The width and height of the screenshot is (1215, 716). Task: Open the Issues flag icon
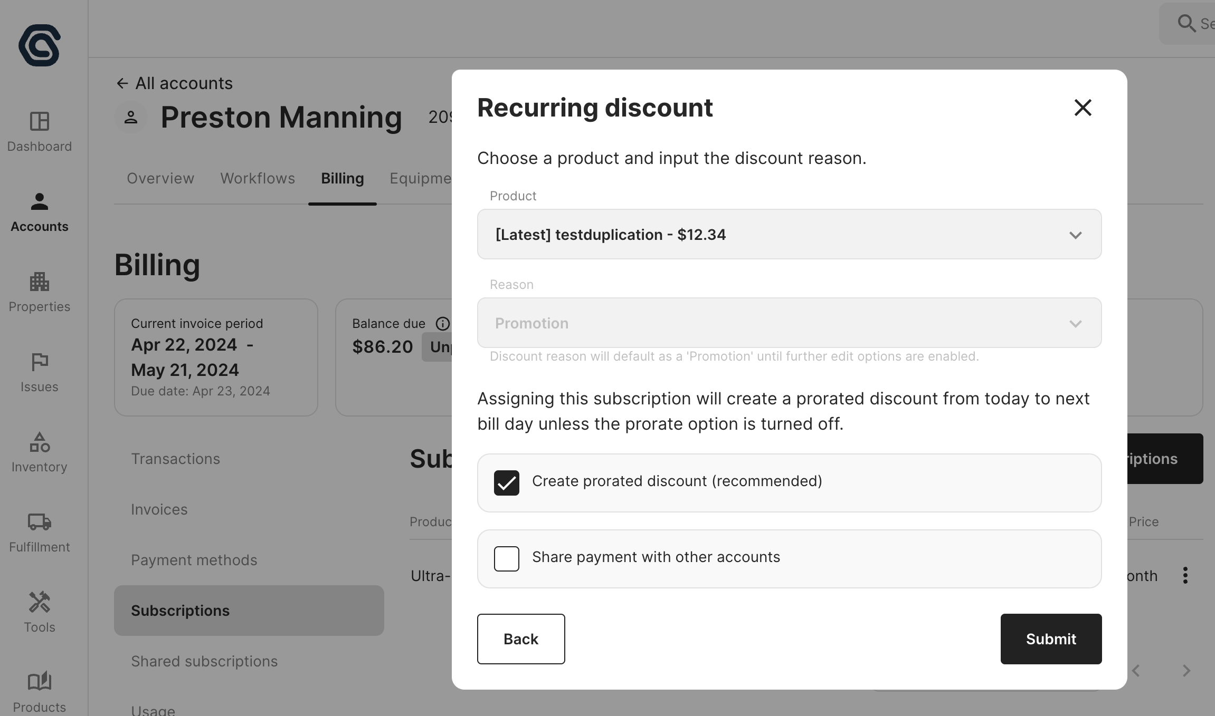[40, 362]
